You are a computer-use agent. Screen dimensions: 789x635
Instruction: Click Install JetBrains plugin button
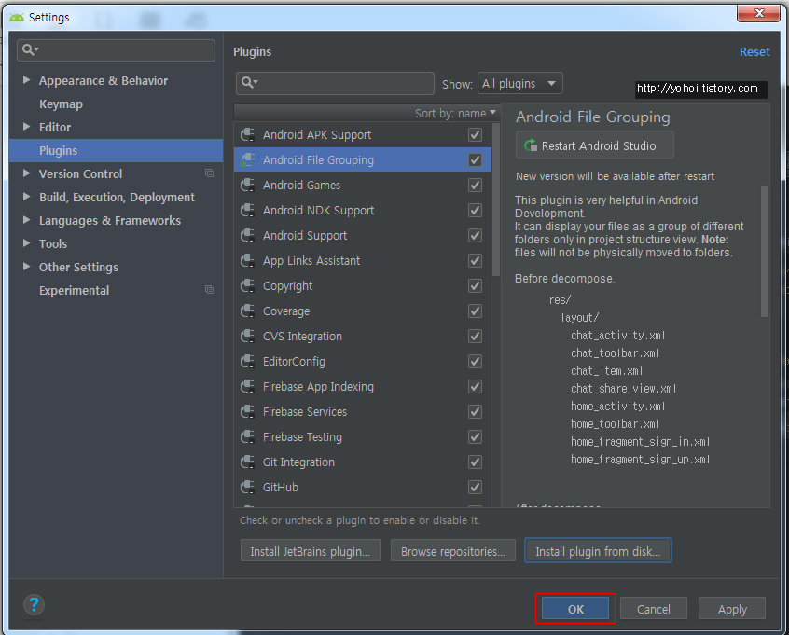point(310,551)
